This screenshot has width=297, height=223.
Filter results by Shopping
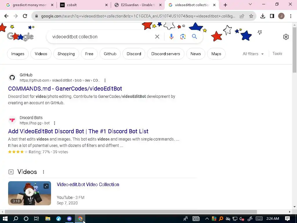click(x=66, y=54)
